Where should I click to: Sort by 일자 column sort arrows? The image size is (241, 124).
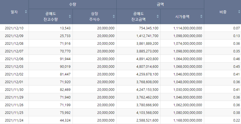coord(26,12)
